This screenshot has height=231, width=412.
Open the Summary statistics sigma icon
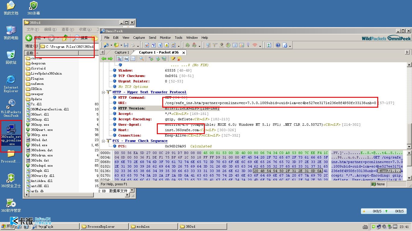click(235, 45)
